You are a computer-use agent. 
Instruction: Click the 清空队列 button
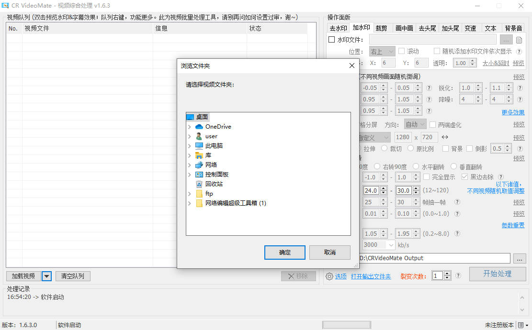pos(73,276)
